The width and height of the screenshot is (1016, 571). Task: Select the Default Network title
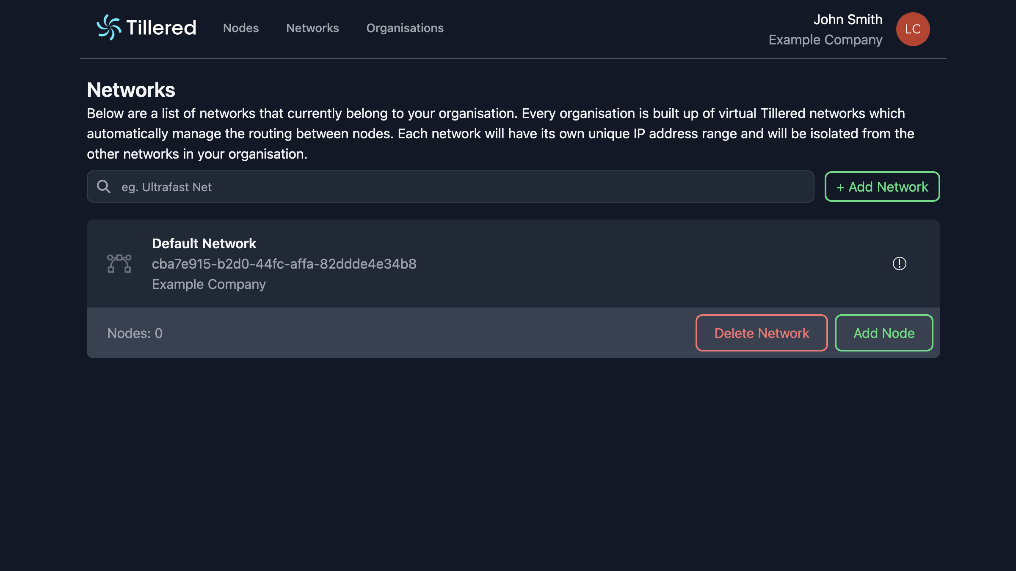204,243
